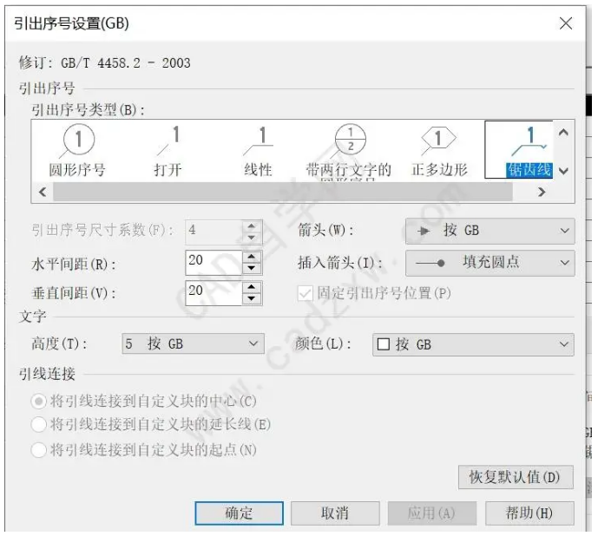Image resolution: width=598 pixels, height=536 pixels.
Task: Click the 应用(A) button
Action: (x=431, y=513)
